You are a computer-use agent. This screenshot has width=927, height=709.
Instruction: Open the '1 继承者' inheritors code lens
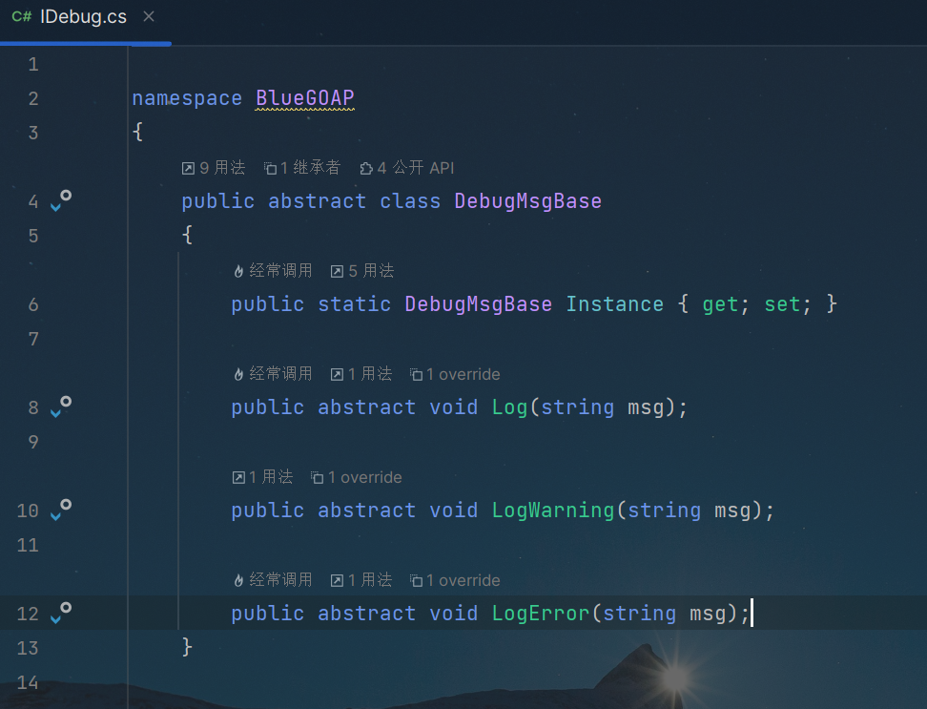(302, 168)
